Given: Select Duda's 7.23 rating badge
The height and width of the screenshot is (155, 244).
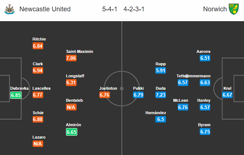Looking at the screenshot, I should (160, 95).
